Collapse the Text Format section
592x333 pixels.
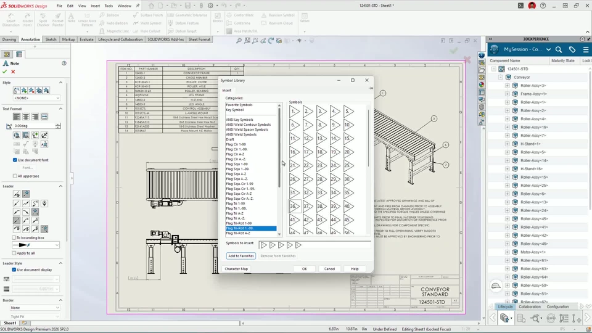click(60, 109)
